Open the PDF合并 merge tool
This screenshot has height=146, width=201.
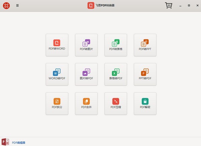click(86, 104)
